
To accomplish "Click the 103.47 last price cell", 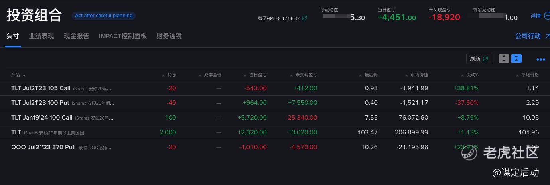I will tap(367, 132).
